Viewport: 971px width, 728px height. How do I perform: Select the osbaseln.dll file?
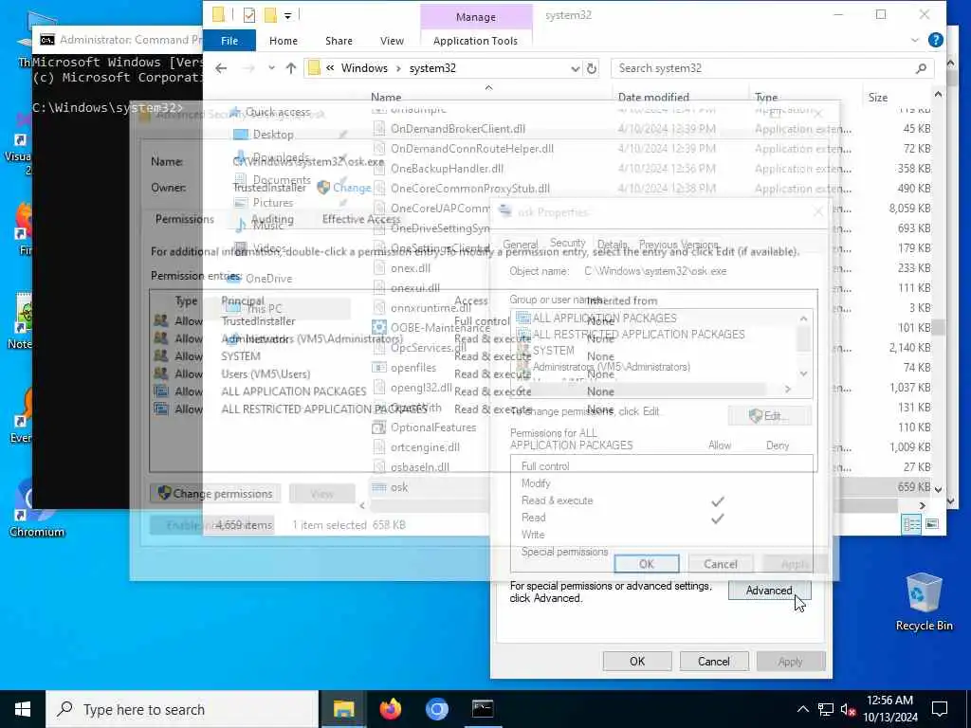419,466
